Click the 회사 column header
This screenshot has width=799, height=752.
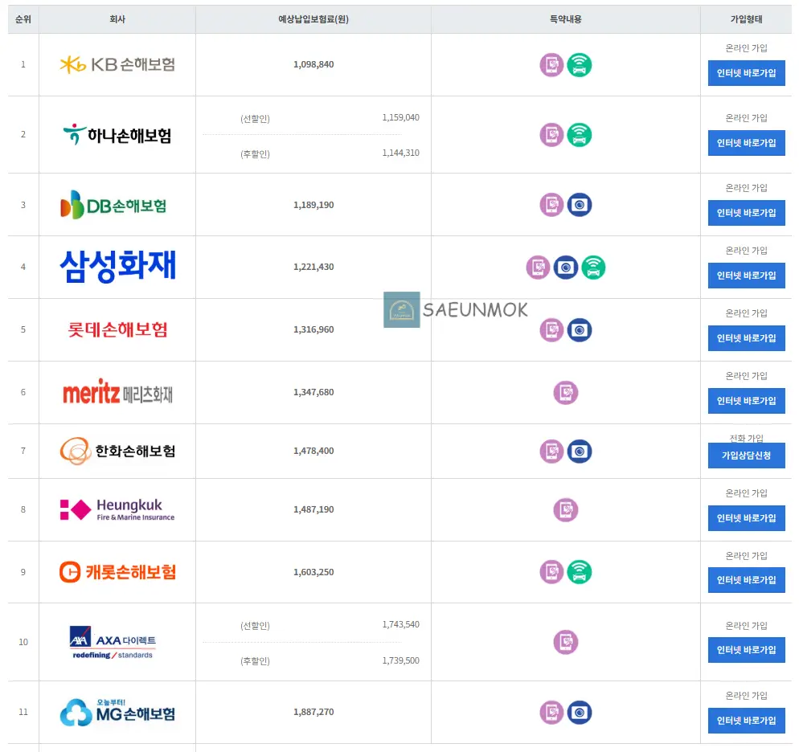(x=117, y=19)
